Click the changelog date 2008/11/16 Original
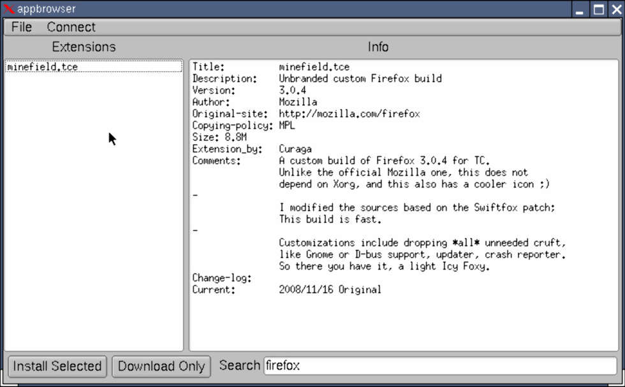 (330, 289)
